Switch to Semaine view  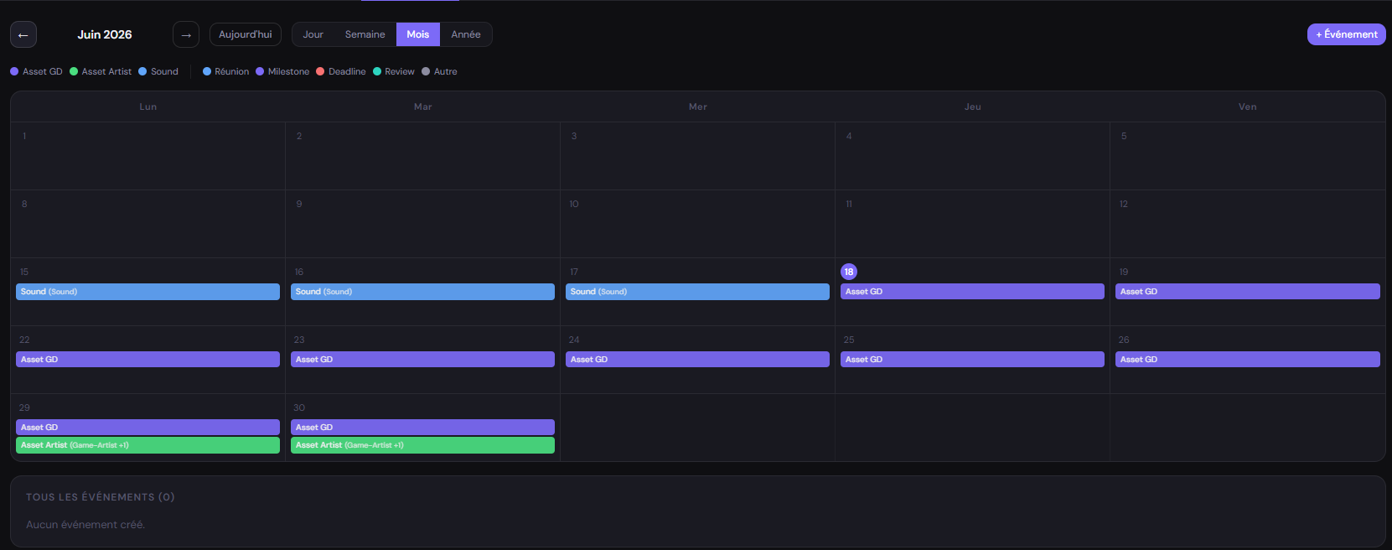pos(365,34)
